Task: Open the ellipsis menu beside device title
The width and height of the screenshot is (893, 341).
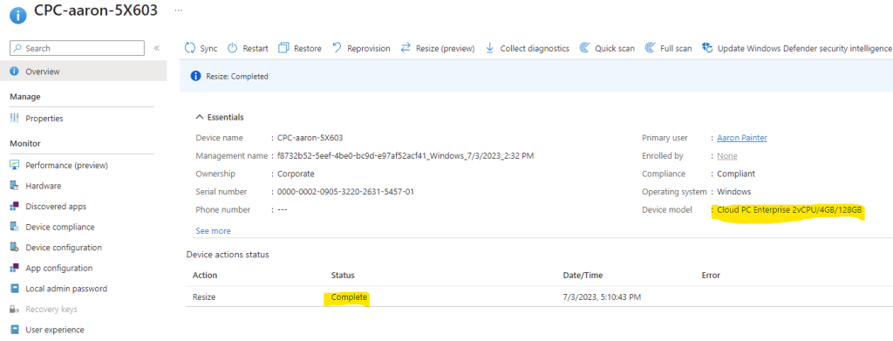Action: click(x=178, y=10)
